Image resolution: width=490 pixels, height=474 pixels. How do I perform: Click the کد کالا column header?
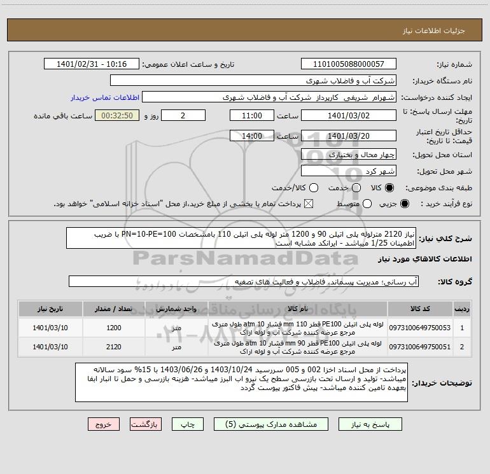coord(420,309)
